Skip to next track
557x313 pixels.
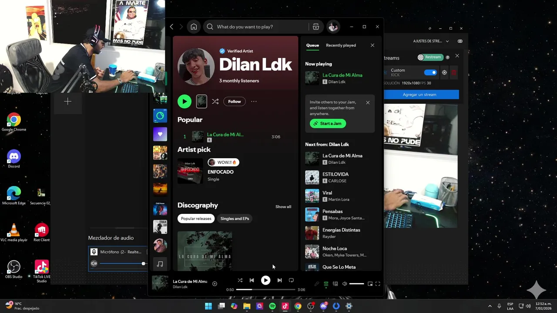279,280
